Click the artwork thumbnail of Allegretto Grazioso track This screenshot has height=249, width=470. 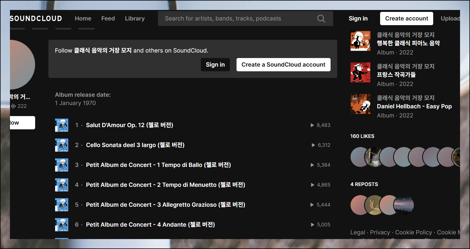[62, 205]
